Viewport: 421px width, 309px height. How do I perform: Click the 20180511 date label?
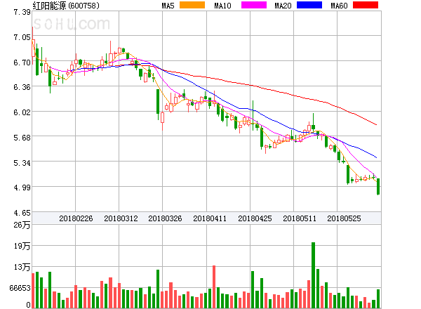point(300,218)
